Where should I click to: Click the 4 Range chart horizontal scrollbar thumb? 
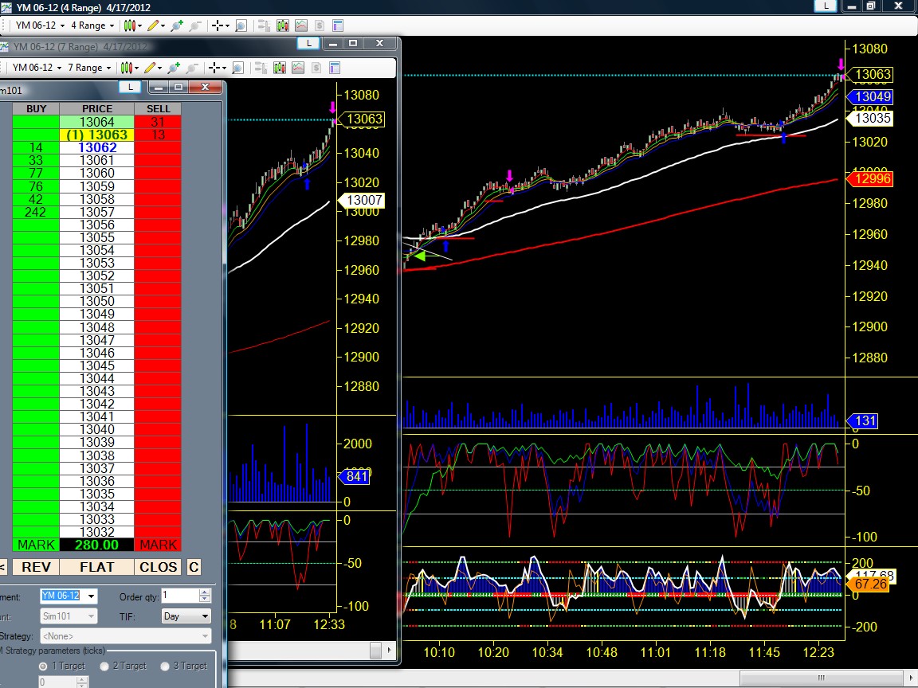pyautogui.click(x=822, y=678)
